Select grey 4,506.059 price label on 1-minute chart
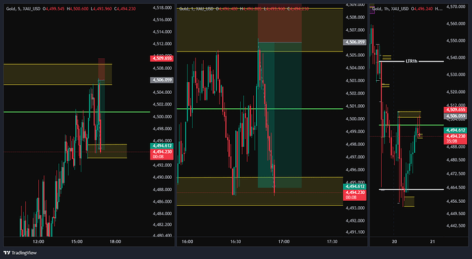Image resolution: width=472 pixels, height=259 pixels. point(355,42)
